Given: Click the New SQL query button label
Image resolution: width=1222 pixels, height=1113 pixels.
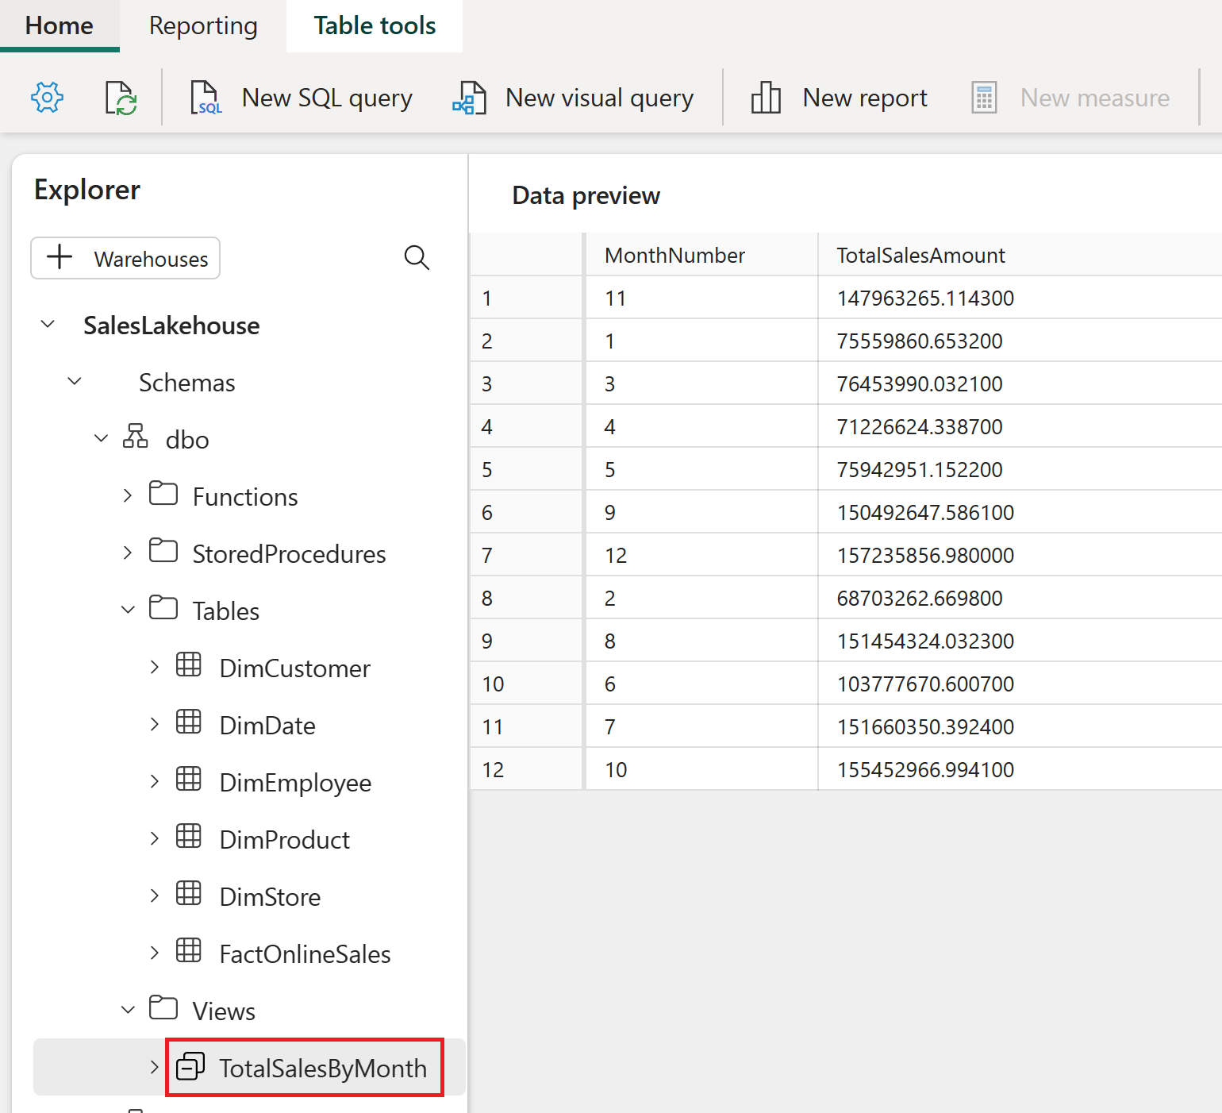Looking at the screenshot, I should pyautogui.click(x=327, y=98).
